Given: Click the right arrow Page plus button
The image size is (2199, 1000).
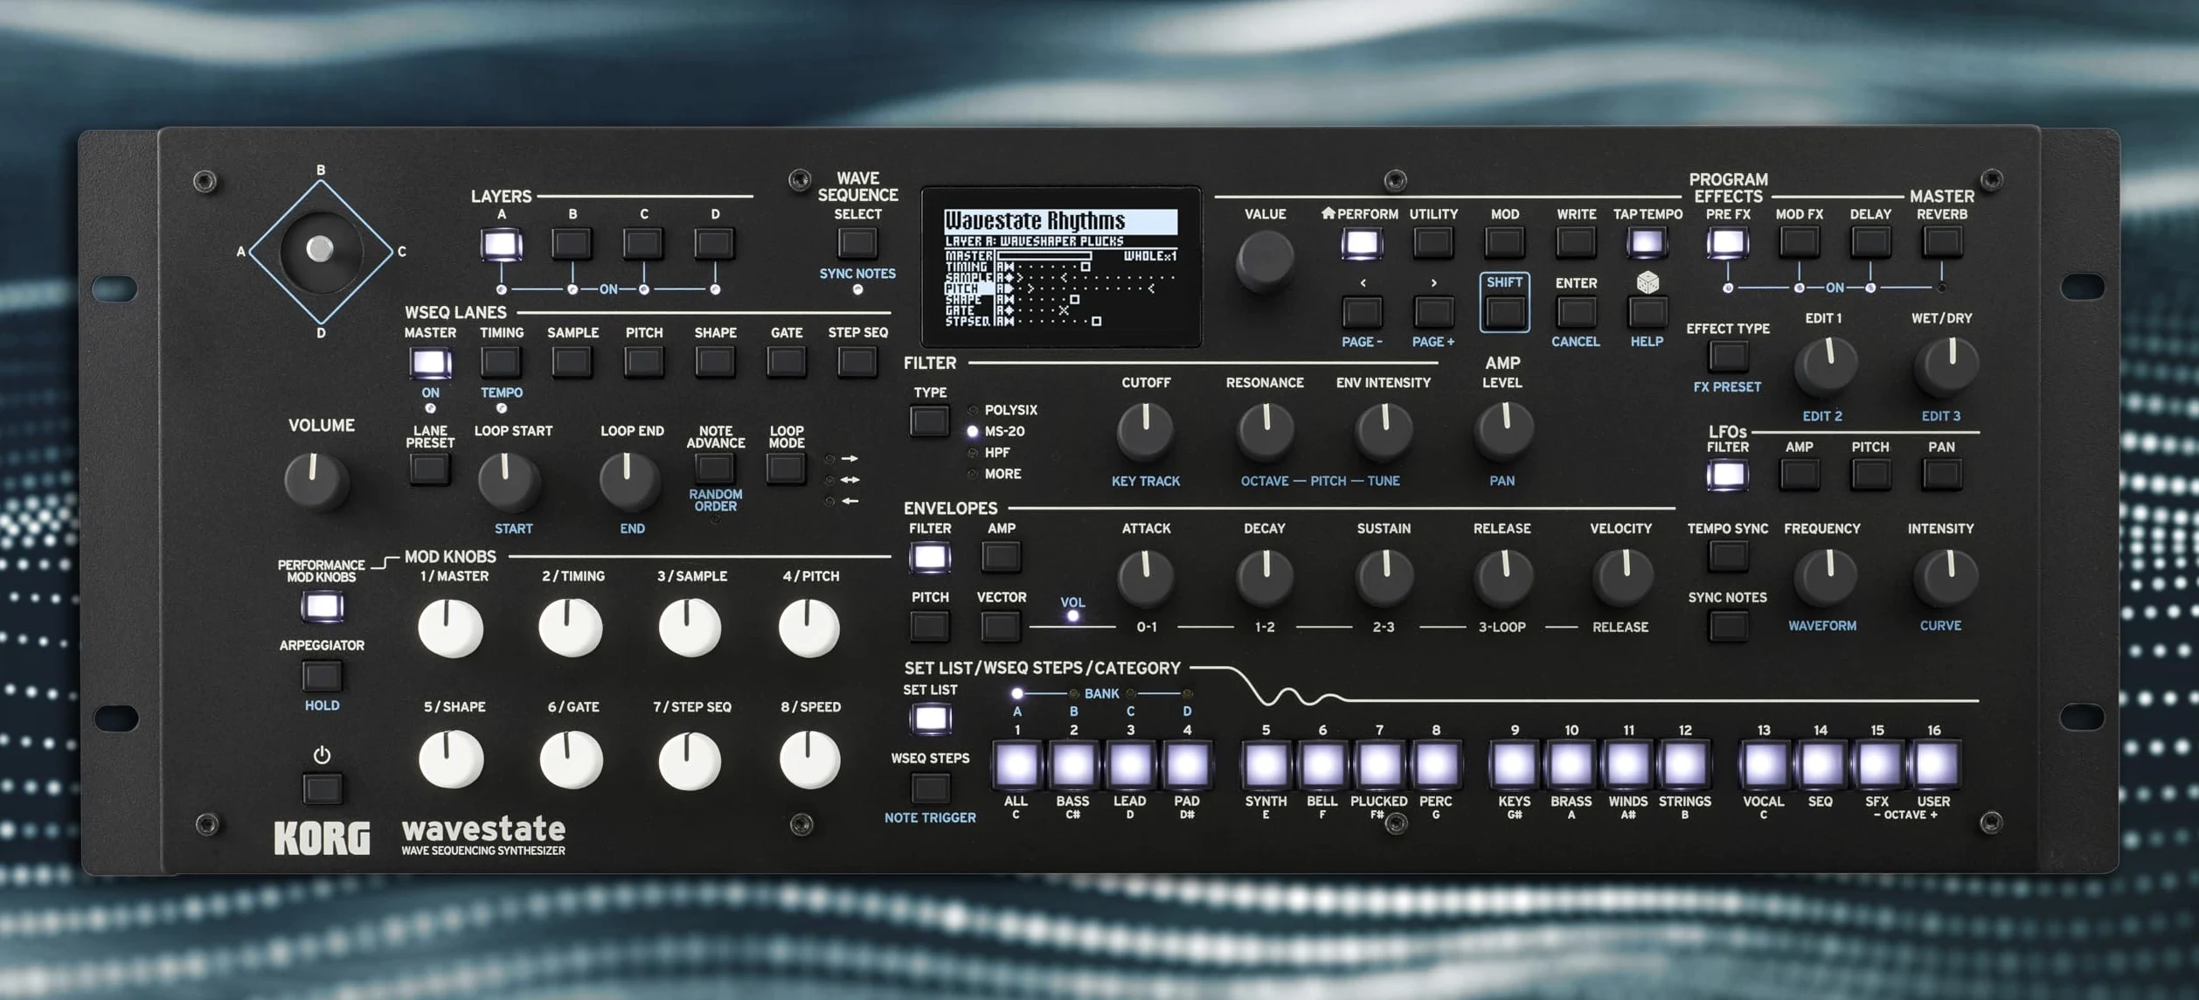Looking at the screenshot, I should 1433,312.
